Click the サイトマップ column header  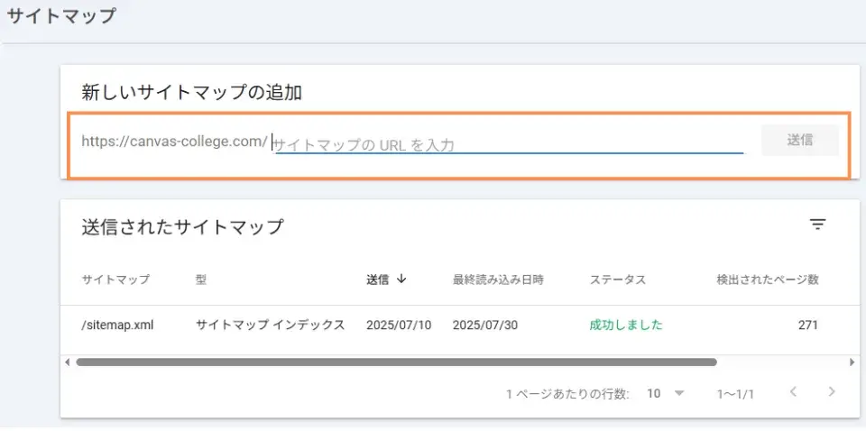[x=115, y=280]
